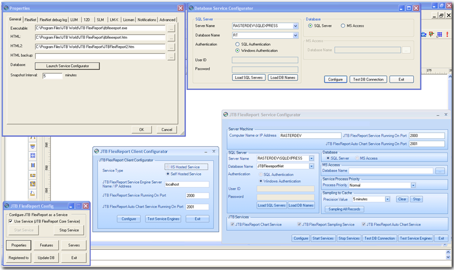Viewport: 454px width, 270px height.
Task: Switch to FlexNet debug log tab
Action: tap(53, 20)
